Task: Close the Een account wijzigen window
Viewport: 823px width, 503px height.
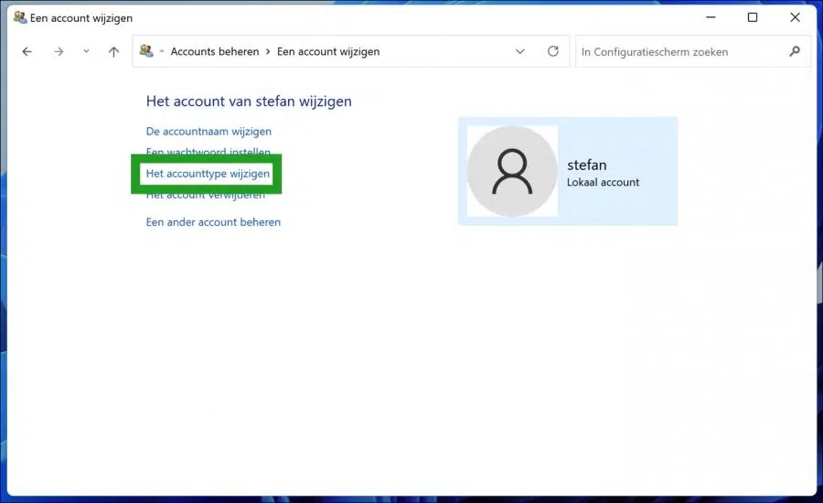Action: point(795,17)
